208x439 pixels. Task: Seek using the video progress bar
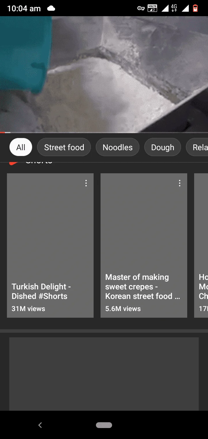coord(104,133)
